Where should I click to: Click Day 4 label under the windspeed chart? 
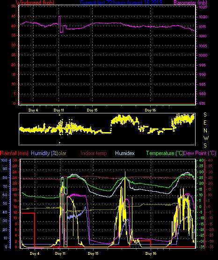click(x=33, y=110)
